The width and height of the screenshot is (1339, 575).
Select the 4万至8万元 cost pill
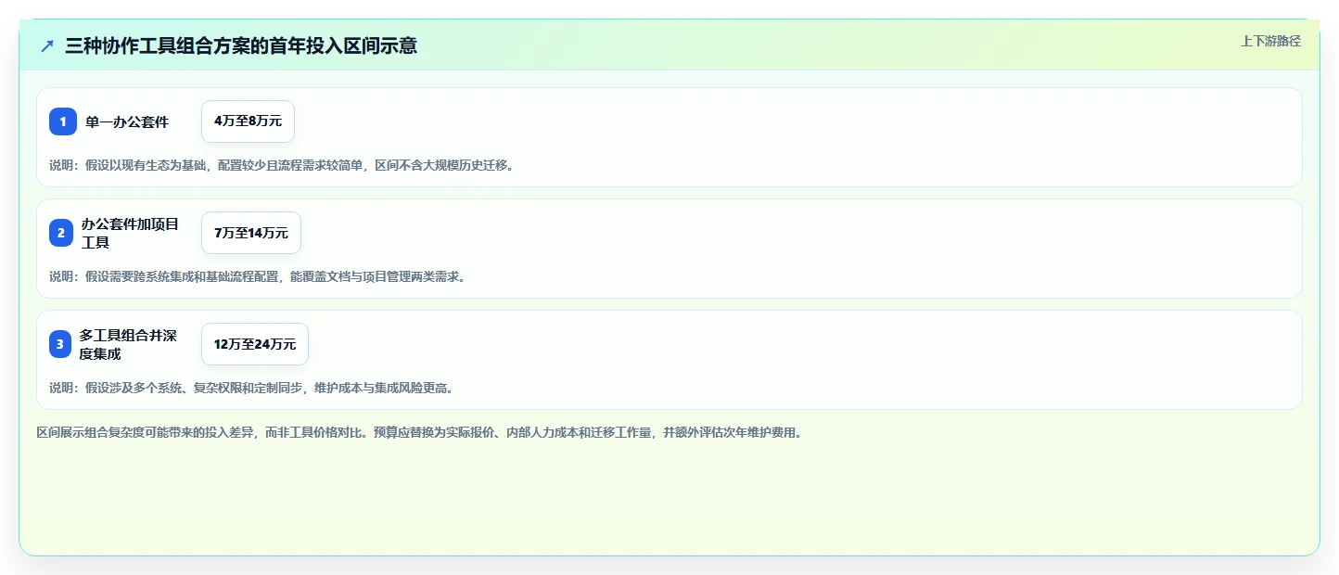click(248, 121)
